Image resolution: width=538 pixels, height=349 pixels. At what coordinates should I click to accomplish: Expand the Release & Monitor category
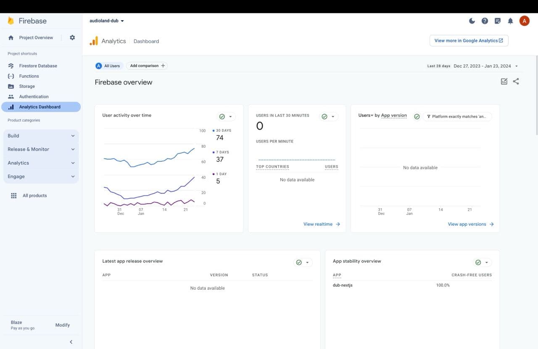tap(41, 149)
